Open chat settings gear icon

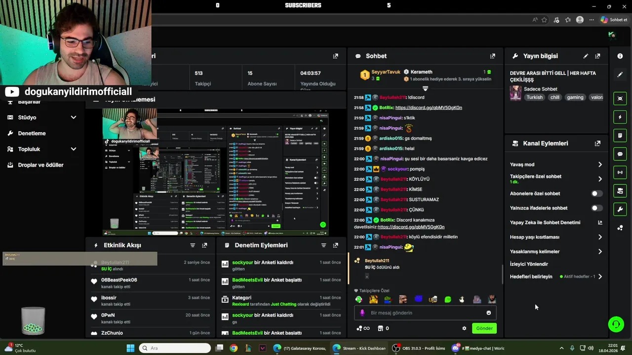coord(464,328)
